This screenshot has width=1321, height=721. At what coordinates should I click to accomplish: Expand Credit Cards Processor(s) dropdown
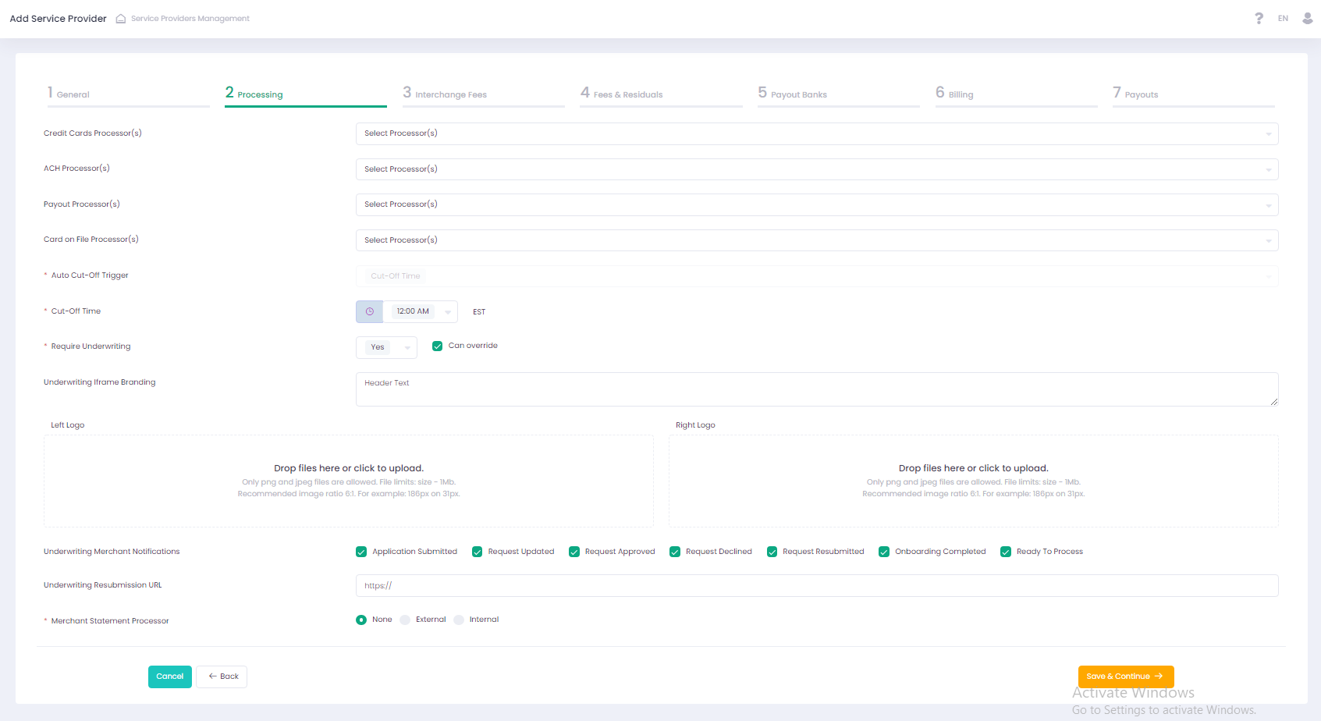point(816,133)
